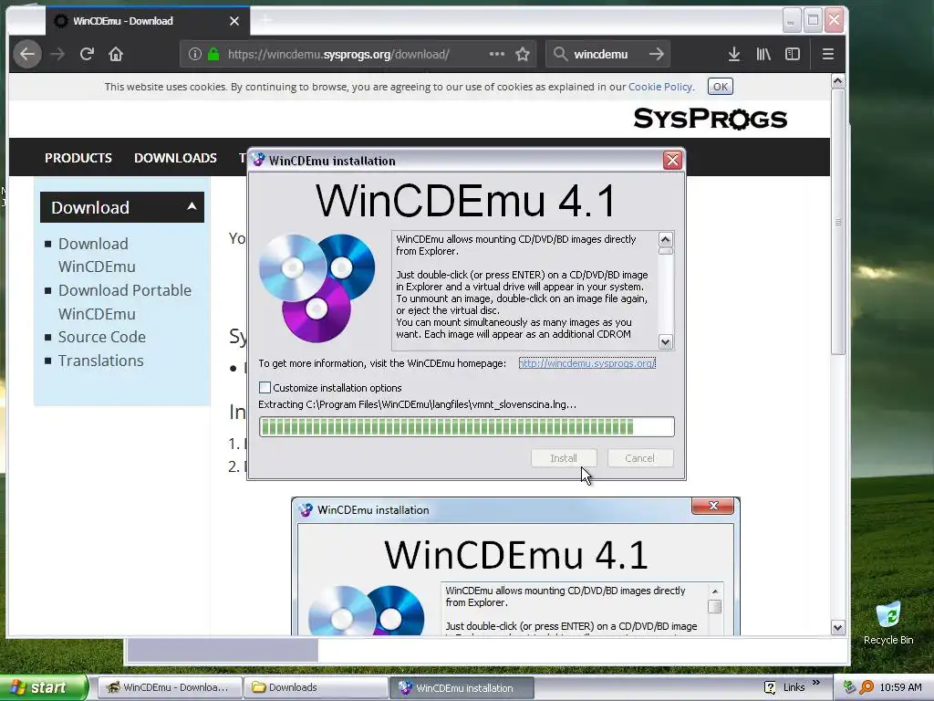Image resolution: width=934 pixels, height=701 pixels.
Task: Click browser page scrollbar up arrow
Action: point(838,81)
